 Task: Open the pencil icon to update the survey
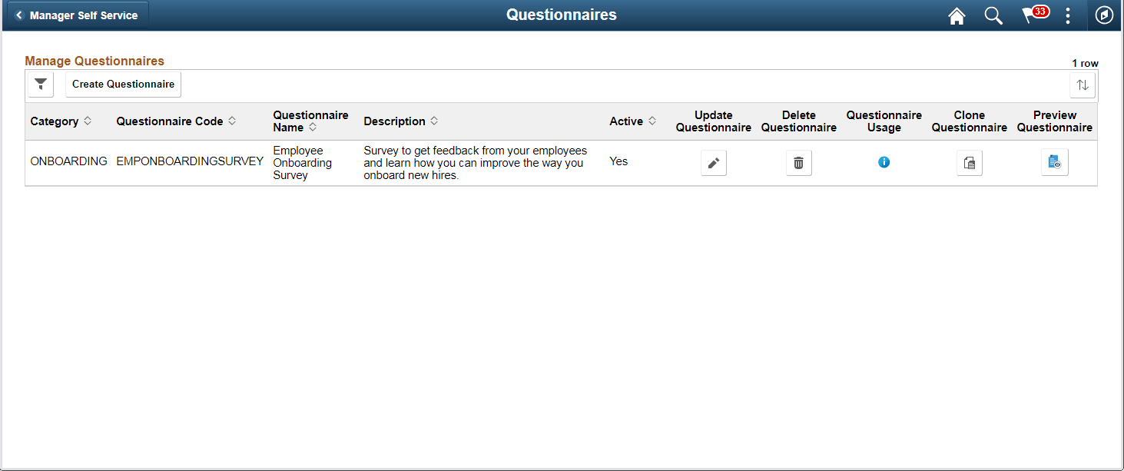(713, 162)
